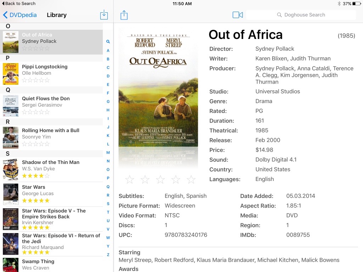Open Shadow of the Thin Man

click(51, 170)
